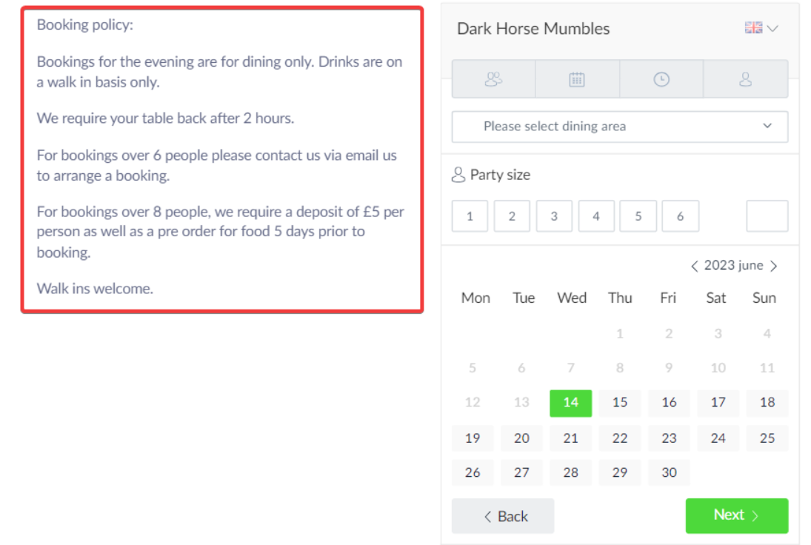This screenshot has height=545, width=811.
Task: Click the custom party size input box
Action: (x=767, y=216)
